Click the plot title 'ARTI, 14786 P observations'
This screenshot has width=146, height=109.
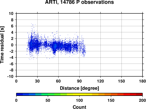tap(79, 2)
